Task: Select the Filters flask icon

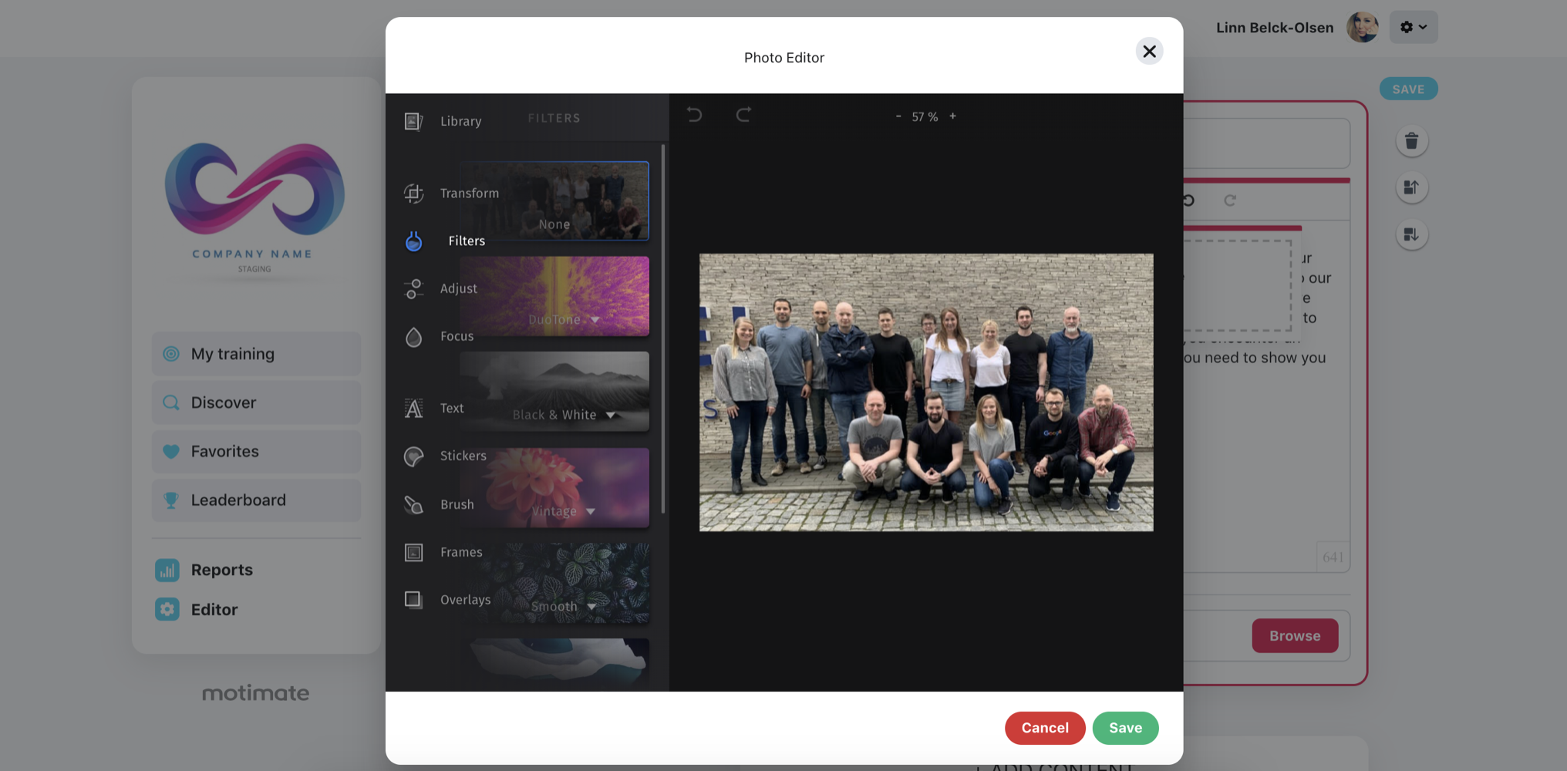Action: tap(413, 241)
